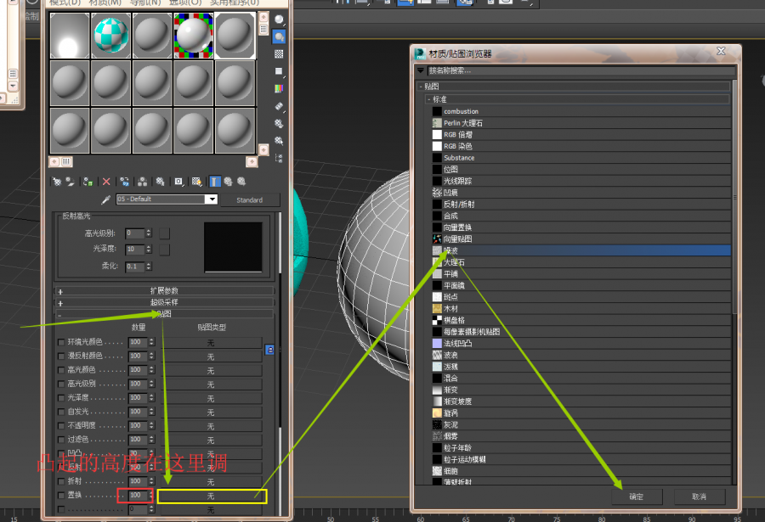Click the blue lock icon beside map rows
Image resolution: width=765 pixels, height=522 pixels.
tap(269, 349)
